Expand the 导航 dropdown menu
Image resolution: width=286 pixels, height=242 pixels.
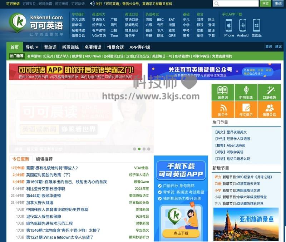[x=32, y=47]
